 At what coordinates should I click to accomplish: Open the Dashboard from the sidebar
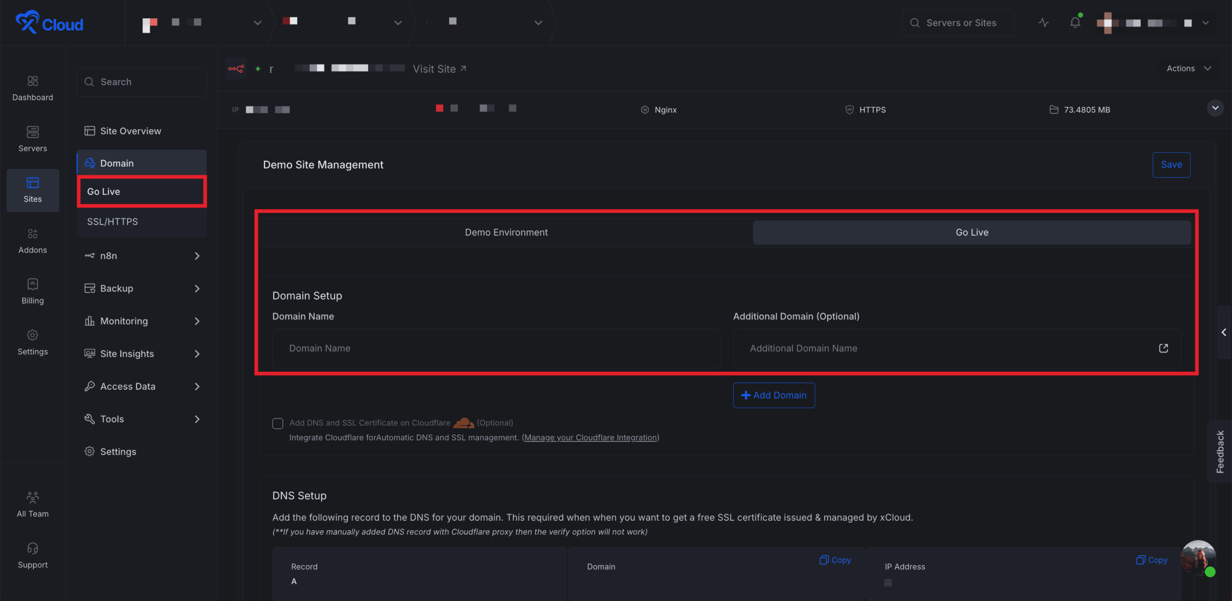coord(32,88)
